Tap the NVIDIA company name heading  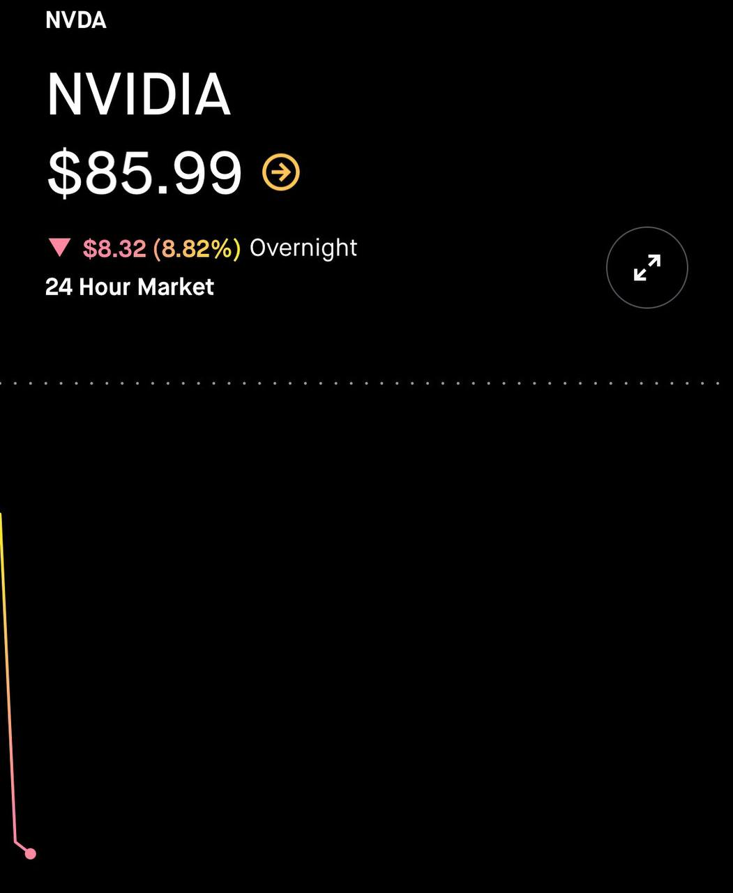point(138,95)
